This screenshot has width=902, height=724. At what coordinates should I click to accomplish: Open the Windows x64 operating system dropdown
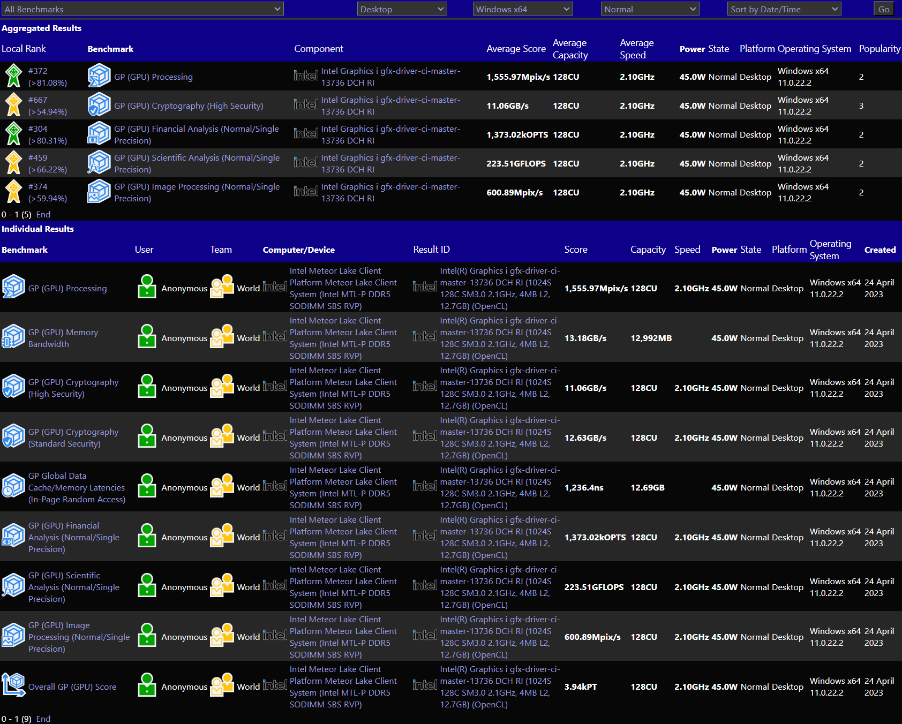[x=522, y=9]
